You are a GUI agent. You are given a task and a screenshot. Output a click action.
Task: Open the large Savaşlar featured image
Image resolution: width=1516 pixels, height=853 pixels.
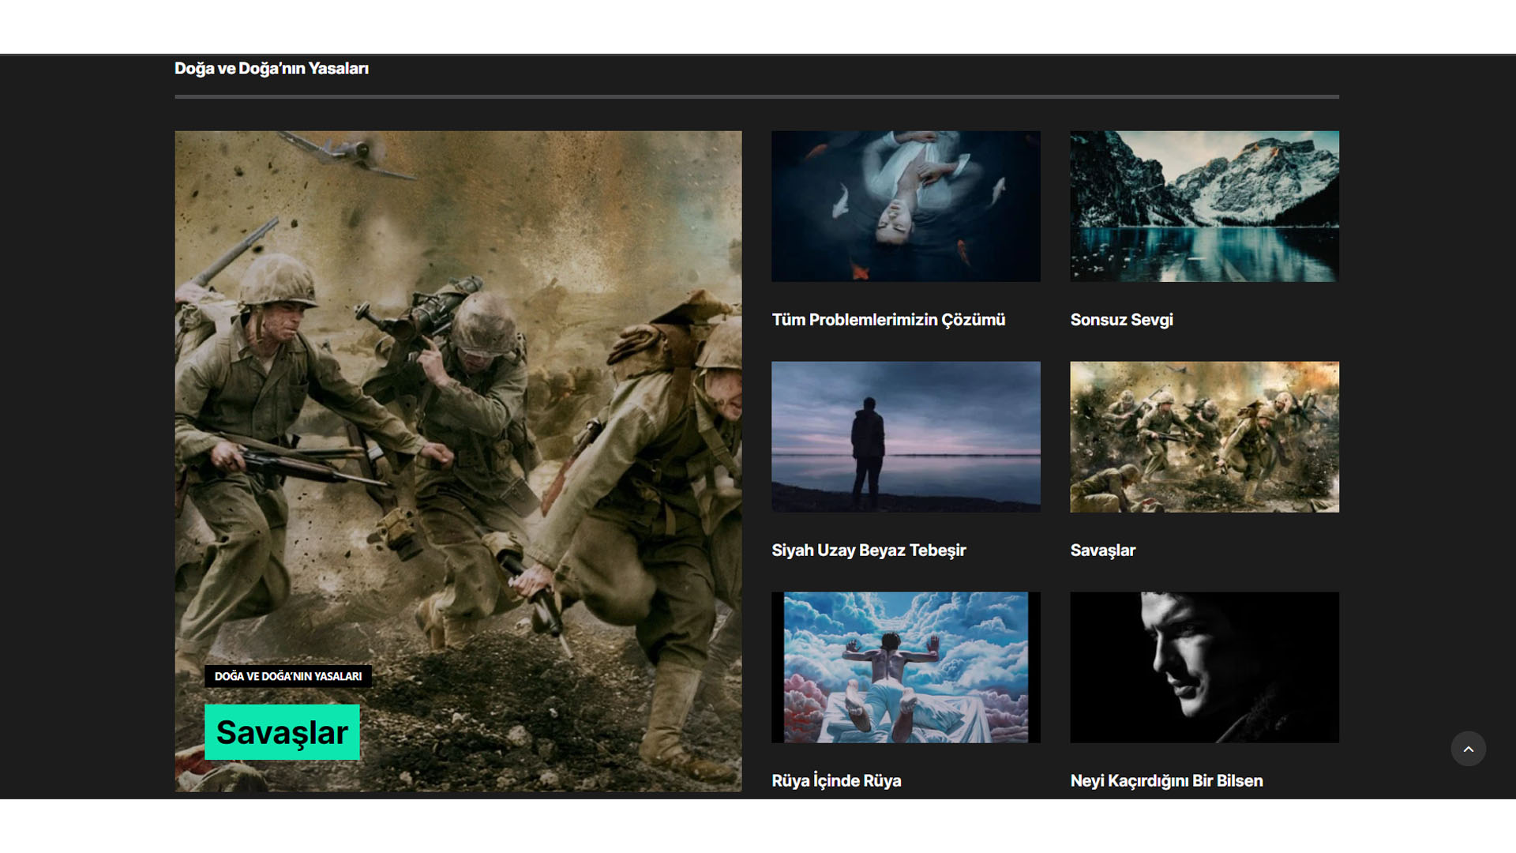click(x=458, y=461)
